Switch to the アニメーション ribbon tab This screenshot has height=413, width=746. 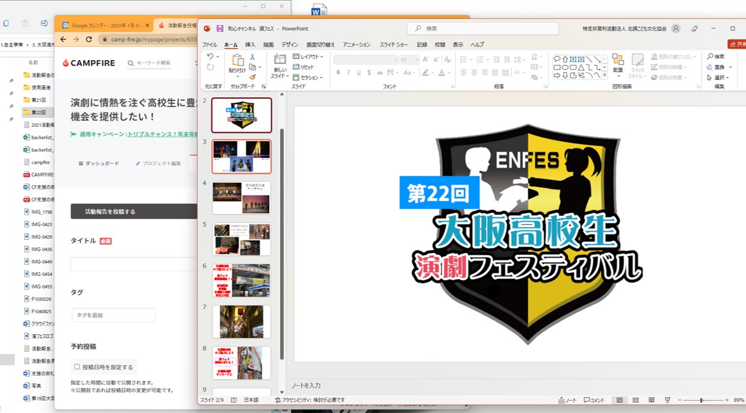(357, 44)
